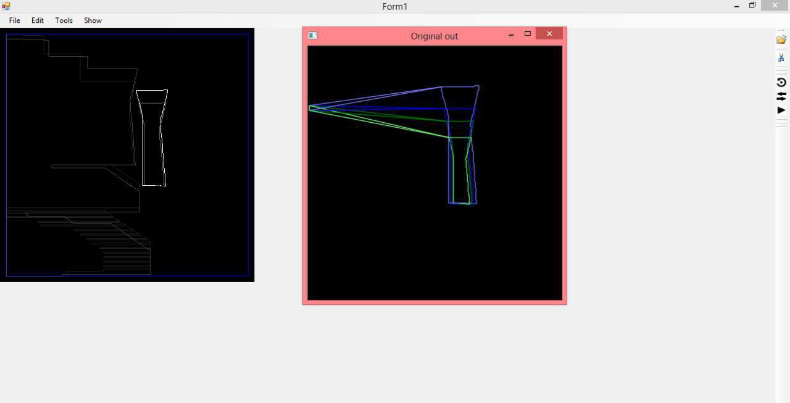Click the colored contour canvas in Original out
The width and height of the screenshot is (790, 403).
tap(435, 173)
